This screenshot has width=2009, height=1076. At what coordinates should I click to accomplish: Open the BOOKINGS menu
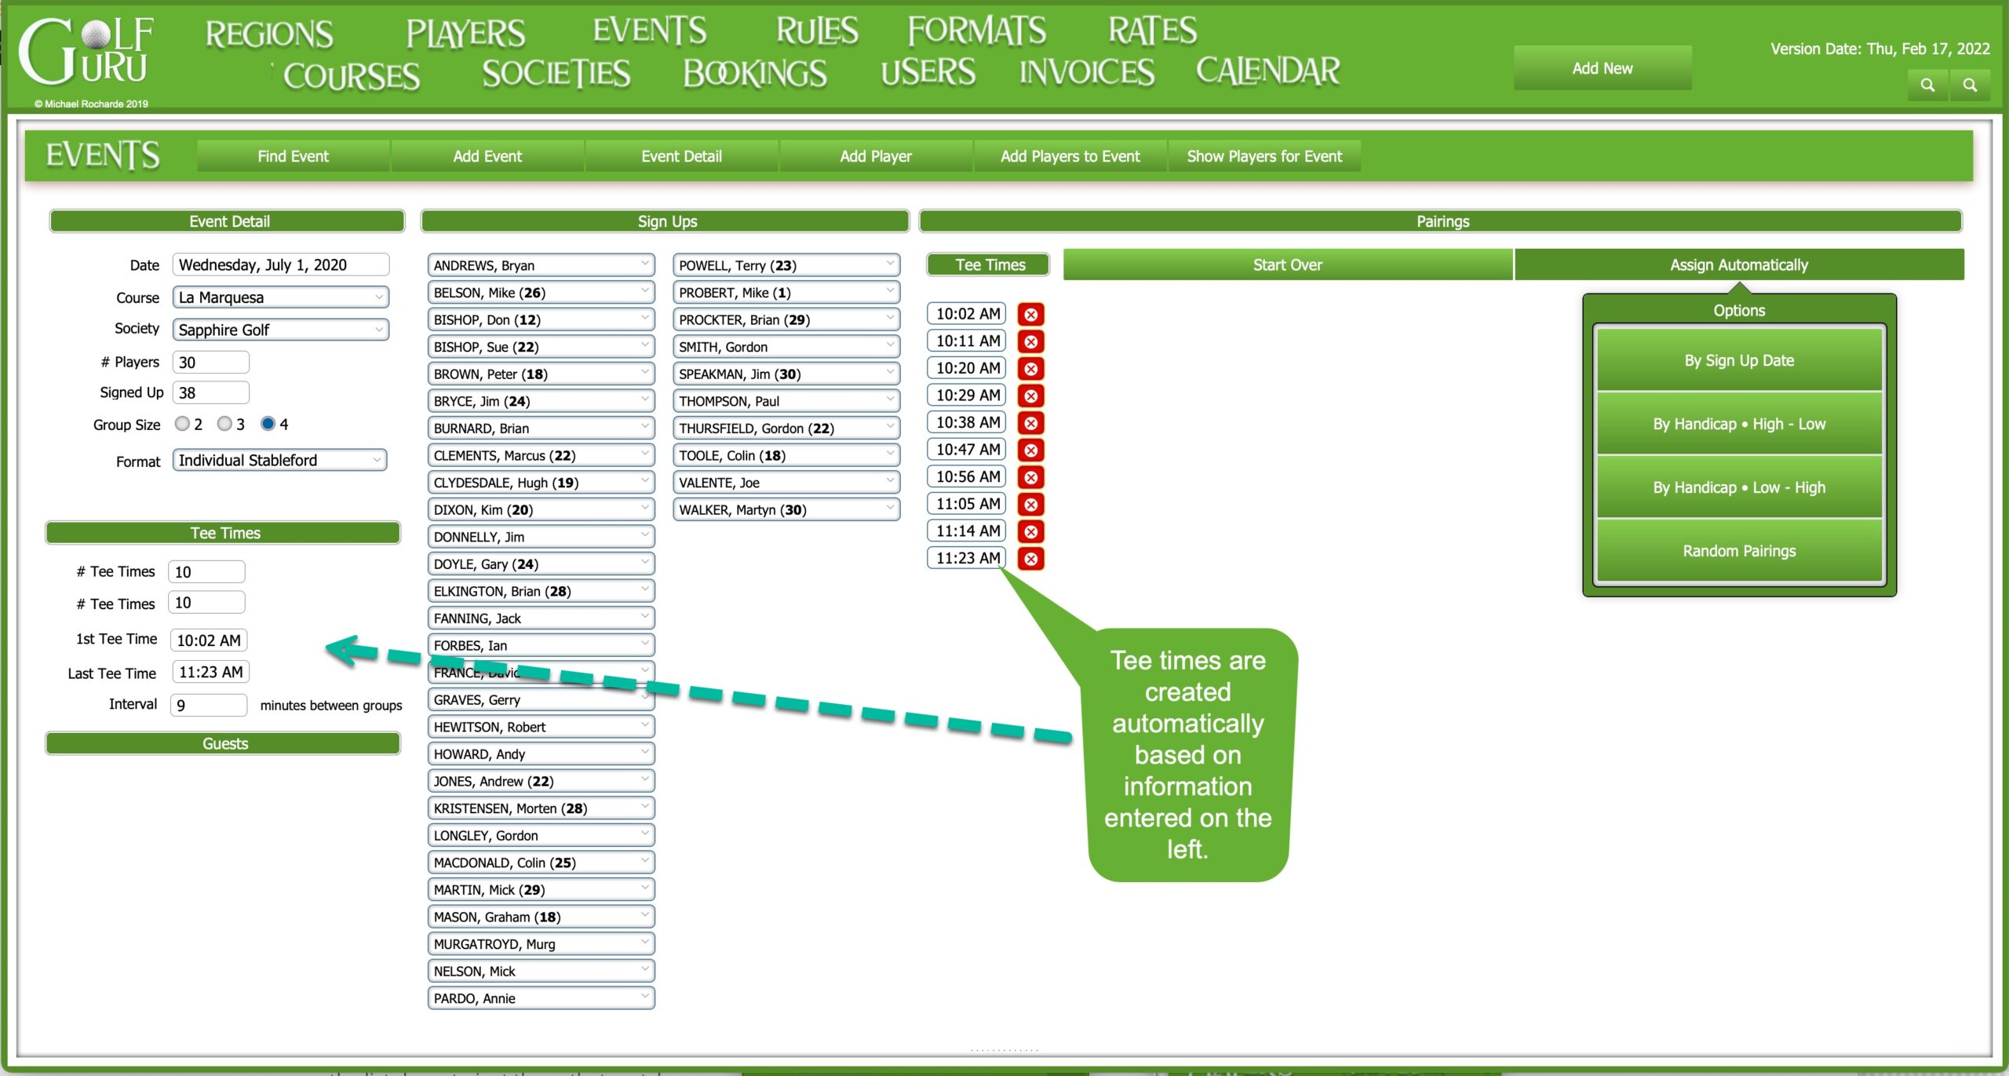pyautogui.click(x=754, y=74)
